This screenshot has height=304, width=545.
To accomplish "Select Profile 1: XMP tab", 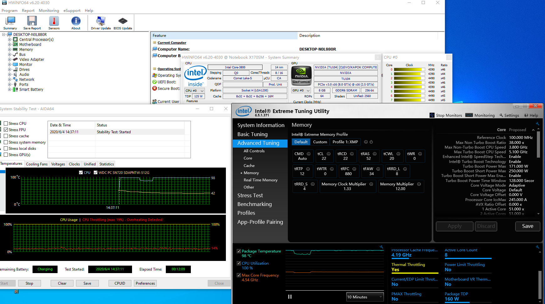I will 345,142.
